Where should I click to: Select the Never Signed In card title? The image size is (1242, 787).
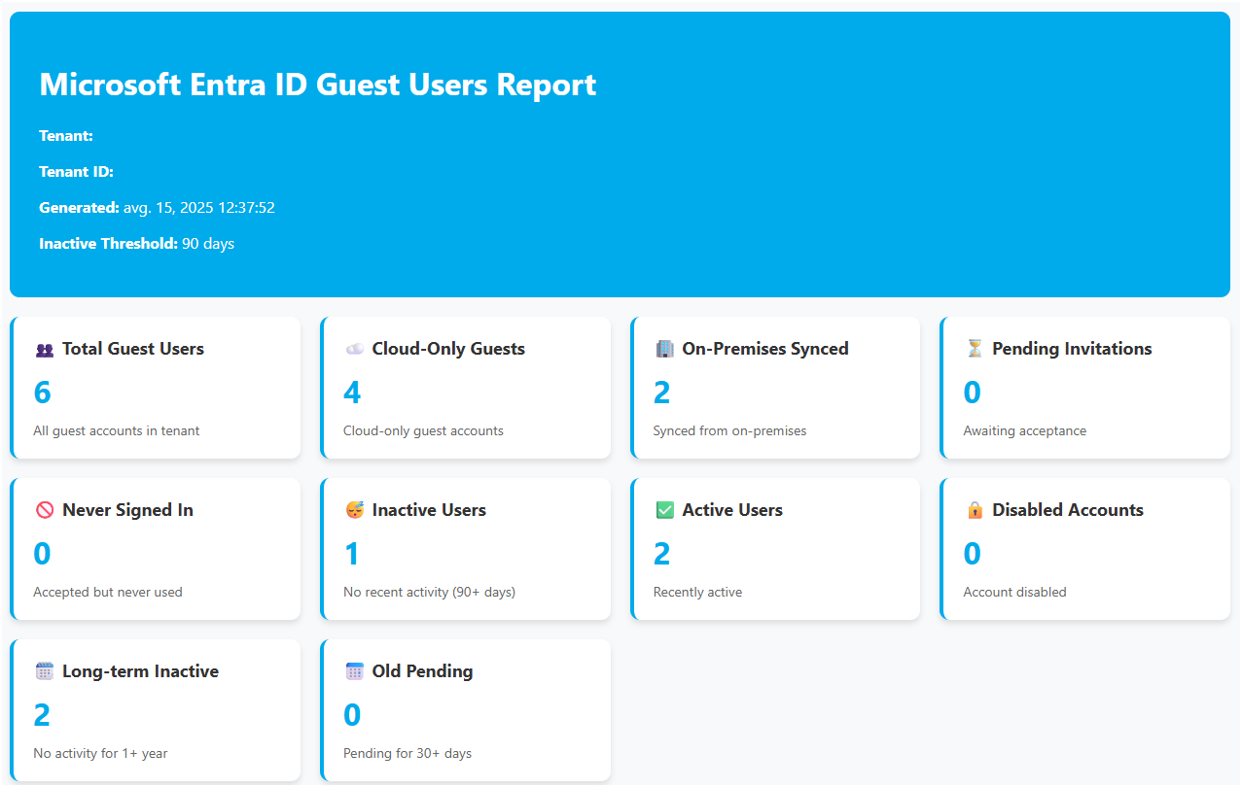127,510
